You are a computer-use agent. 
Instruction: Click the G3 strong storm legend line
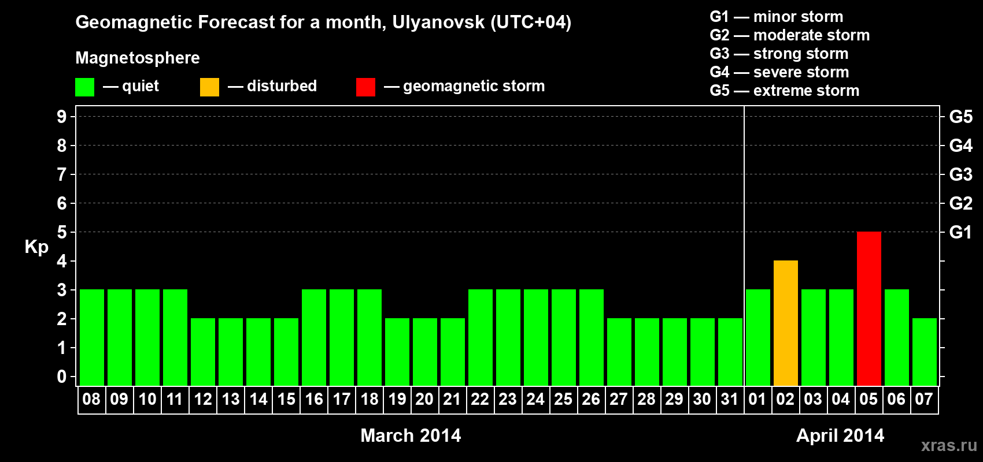[779, 53]
